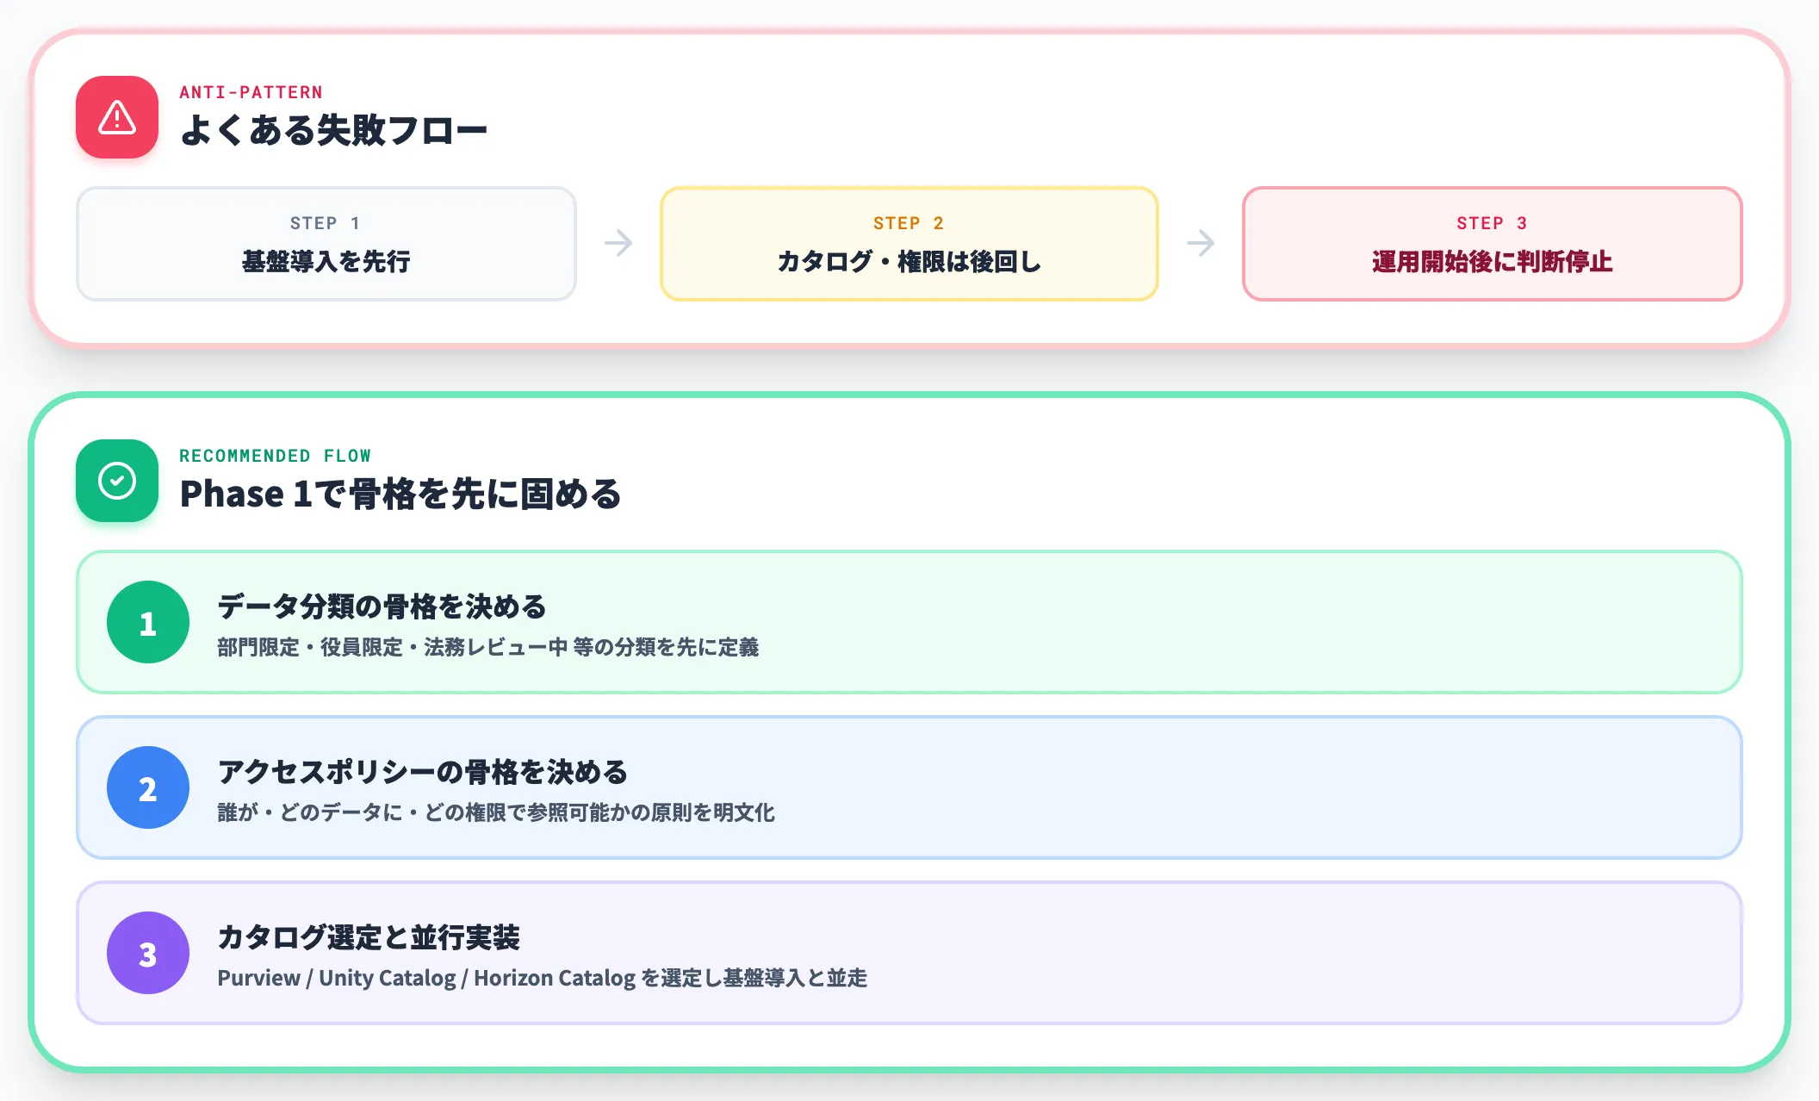Click the Phase 1で骨格を先に固める heading
The height and width of the screenshot is (1101, 1819).
point(400,495)
